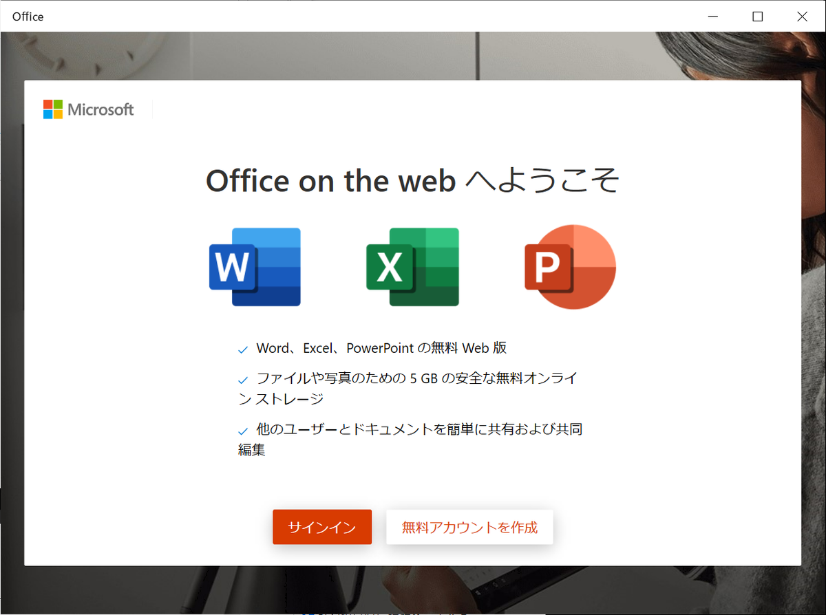
Task: Select 無料アカウントを作成 to create free account
Action: coord(469,527)
